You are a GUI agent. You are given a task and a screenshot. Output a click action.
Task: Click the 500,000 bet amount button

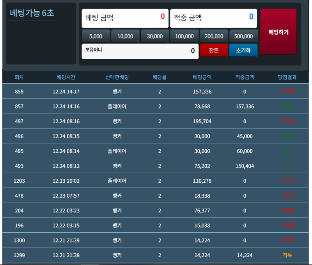pos(243,36)
